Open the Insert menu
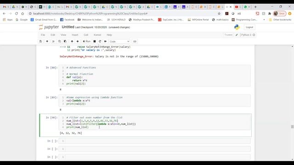The image size is (294, 165). click(x=75, y=35)
